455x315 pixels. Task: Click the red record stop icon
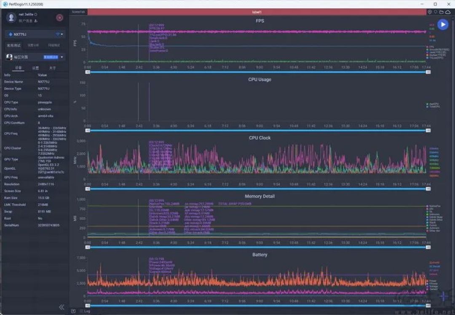pos(59,18)
